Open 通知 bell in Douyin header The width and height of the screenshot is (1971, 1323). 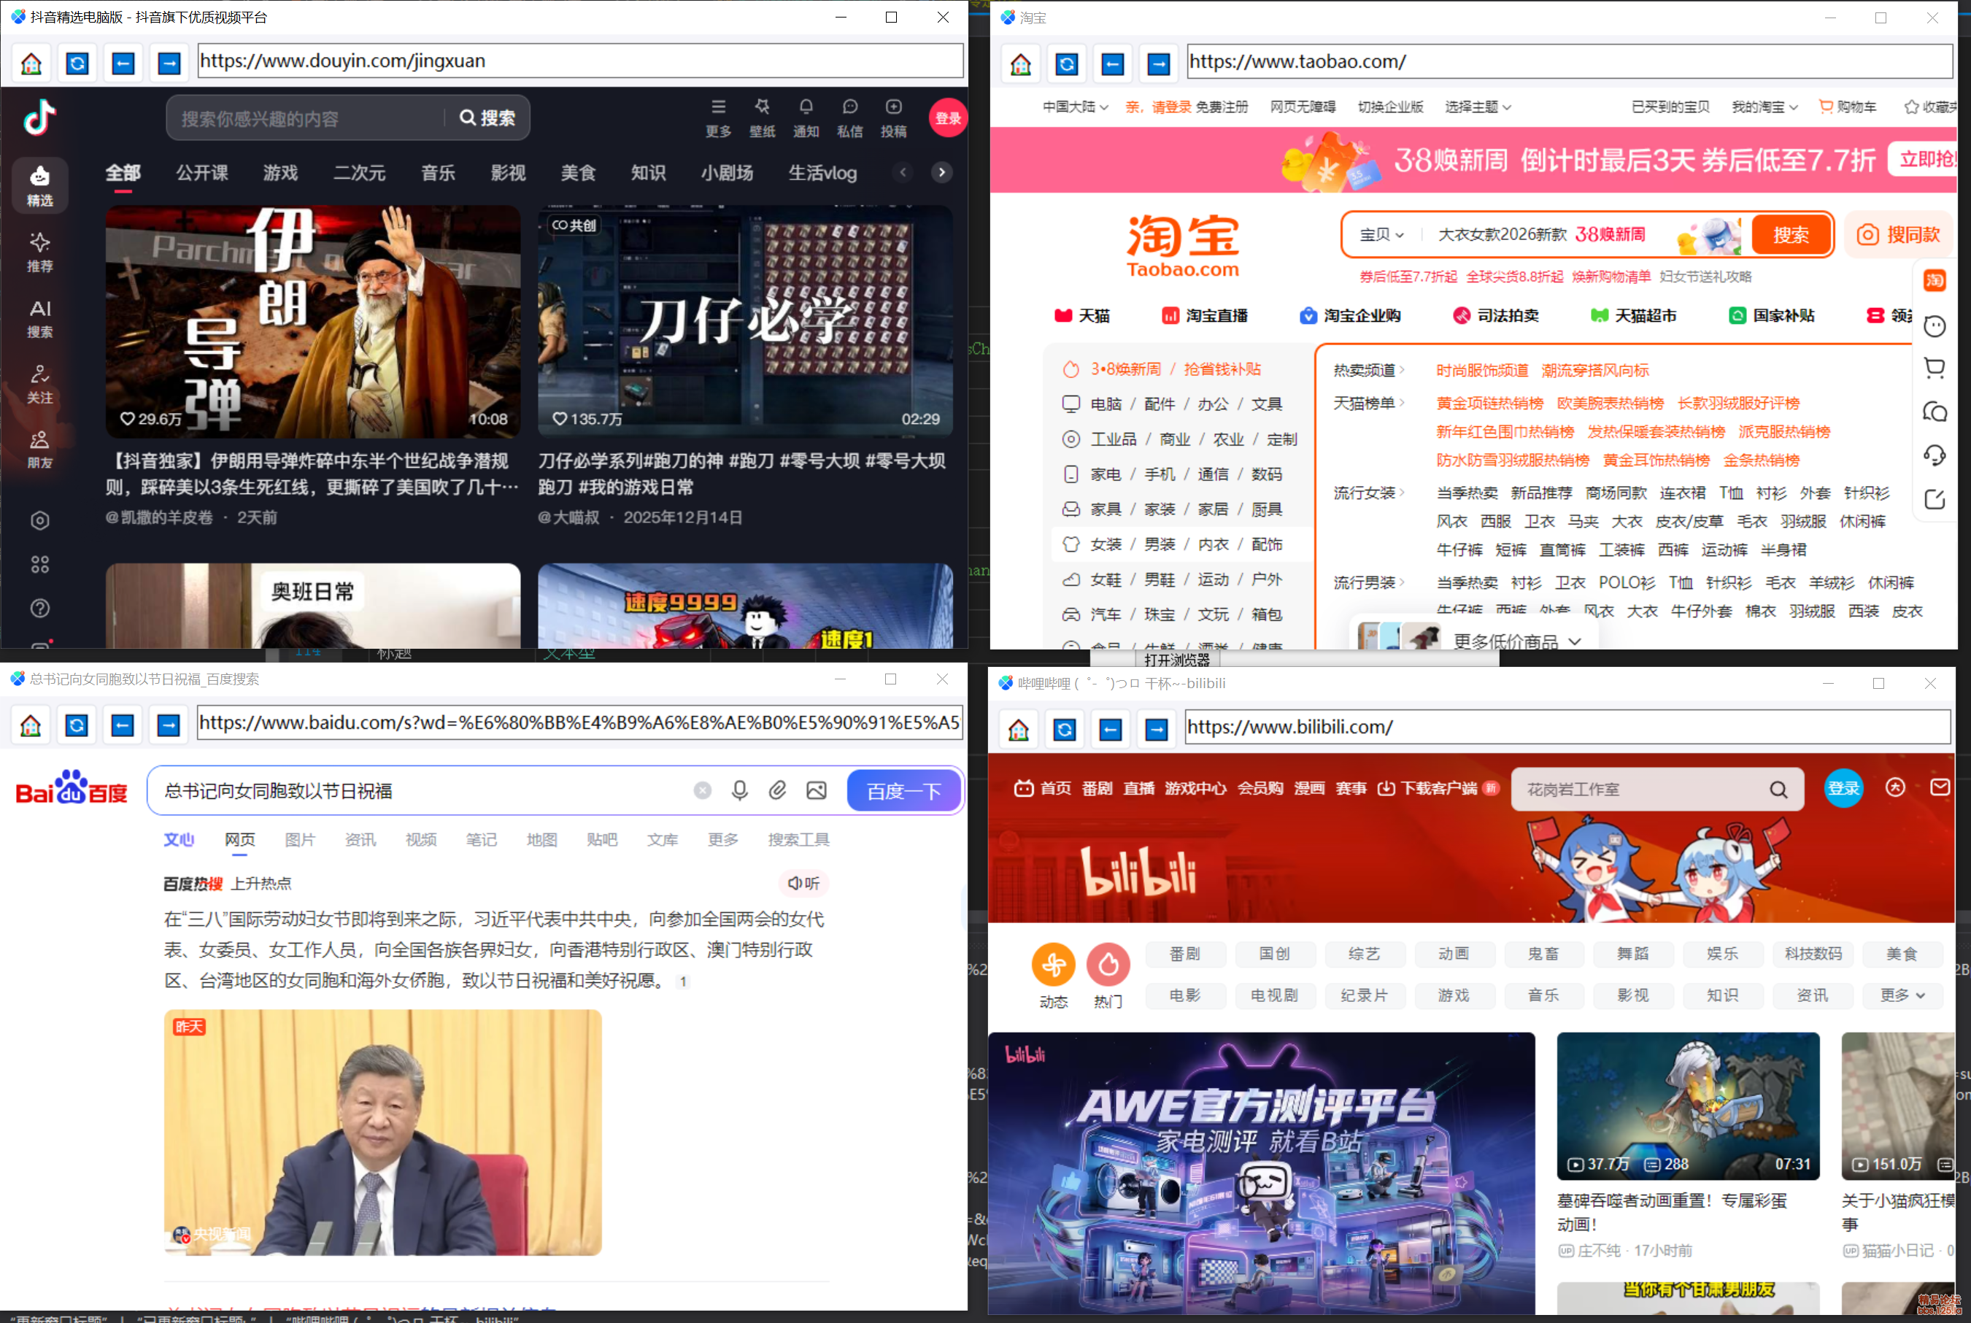(x=806, y=117)
